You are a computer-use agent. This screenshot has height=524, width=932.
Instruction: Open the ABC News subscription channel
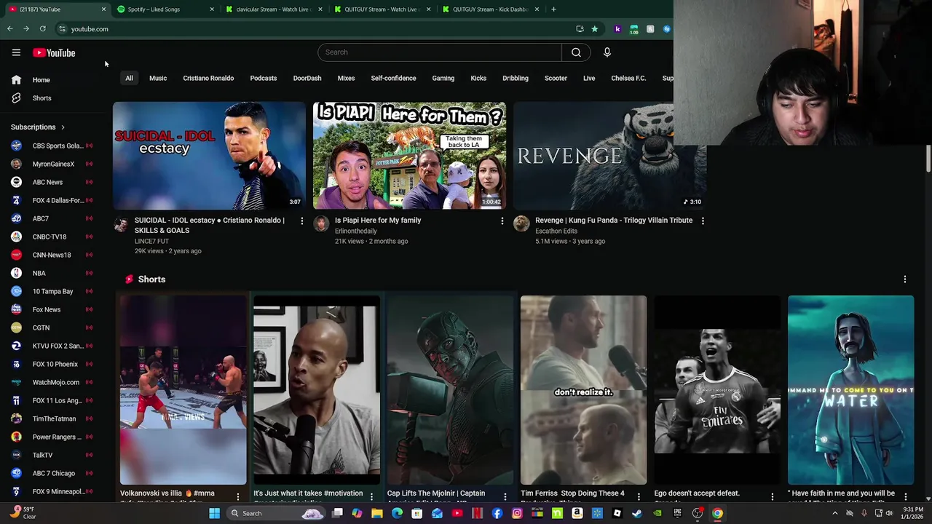pyautogui.click(x=52, y=182)
